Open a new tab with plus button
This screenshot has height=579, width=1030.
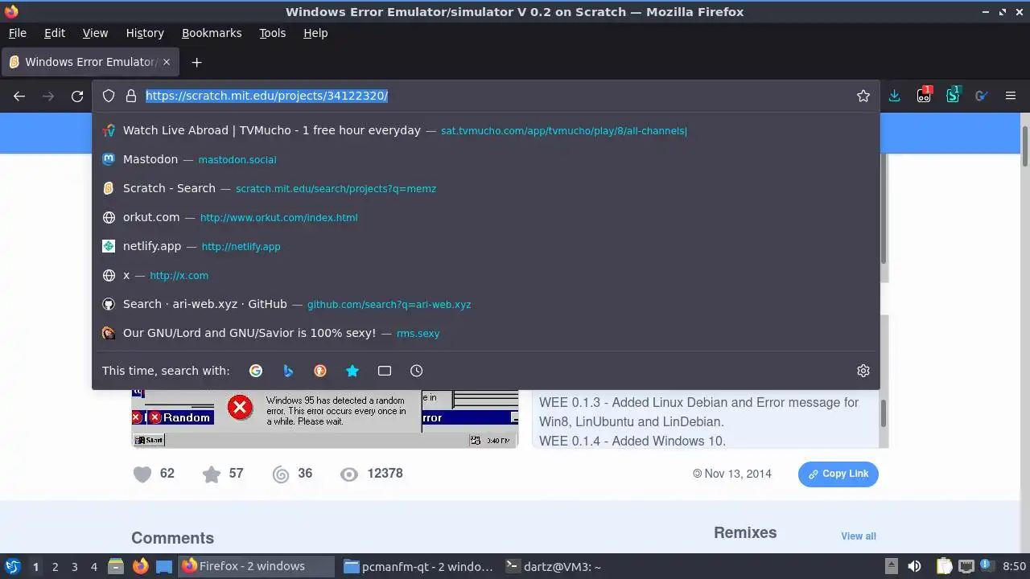(x=196, y=62)
